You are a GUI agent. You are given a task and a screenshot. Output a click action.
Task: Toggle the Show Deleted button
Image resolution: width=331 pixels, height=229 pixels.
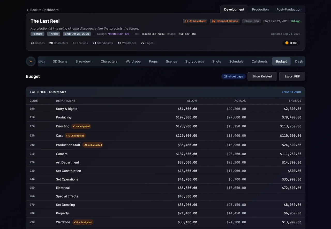pos(262,77)
